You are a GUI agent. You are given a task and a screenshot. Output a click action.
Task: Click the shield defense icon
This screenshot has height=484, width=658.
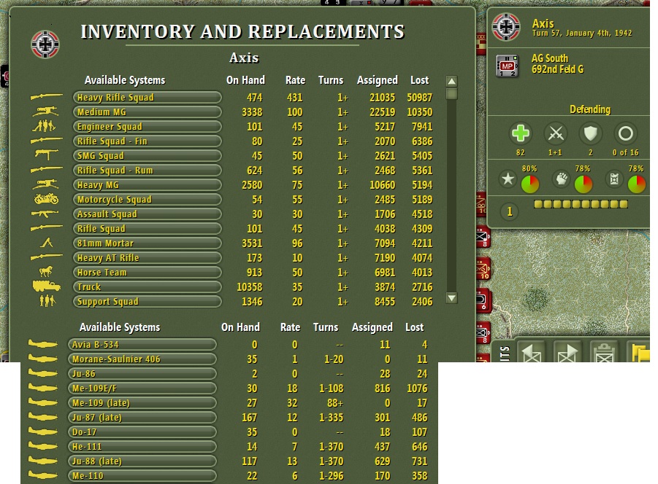590,134
